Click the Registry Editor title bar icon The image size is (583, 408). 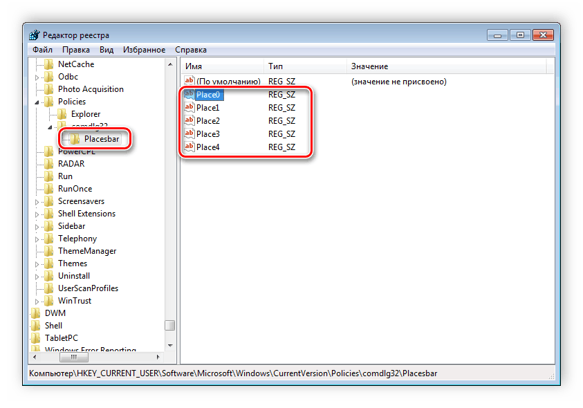[x=35, y=35]
